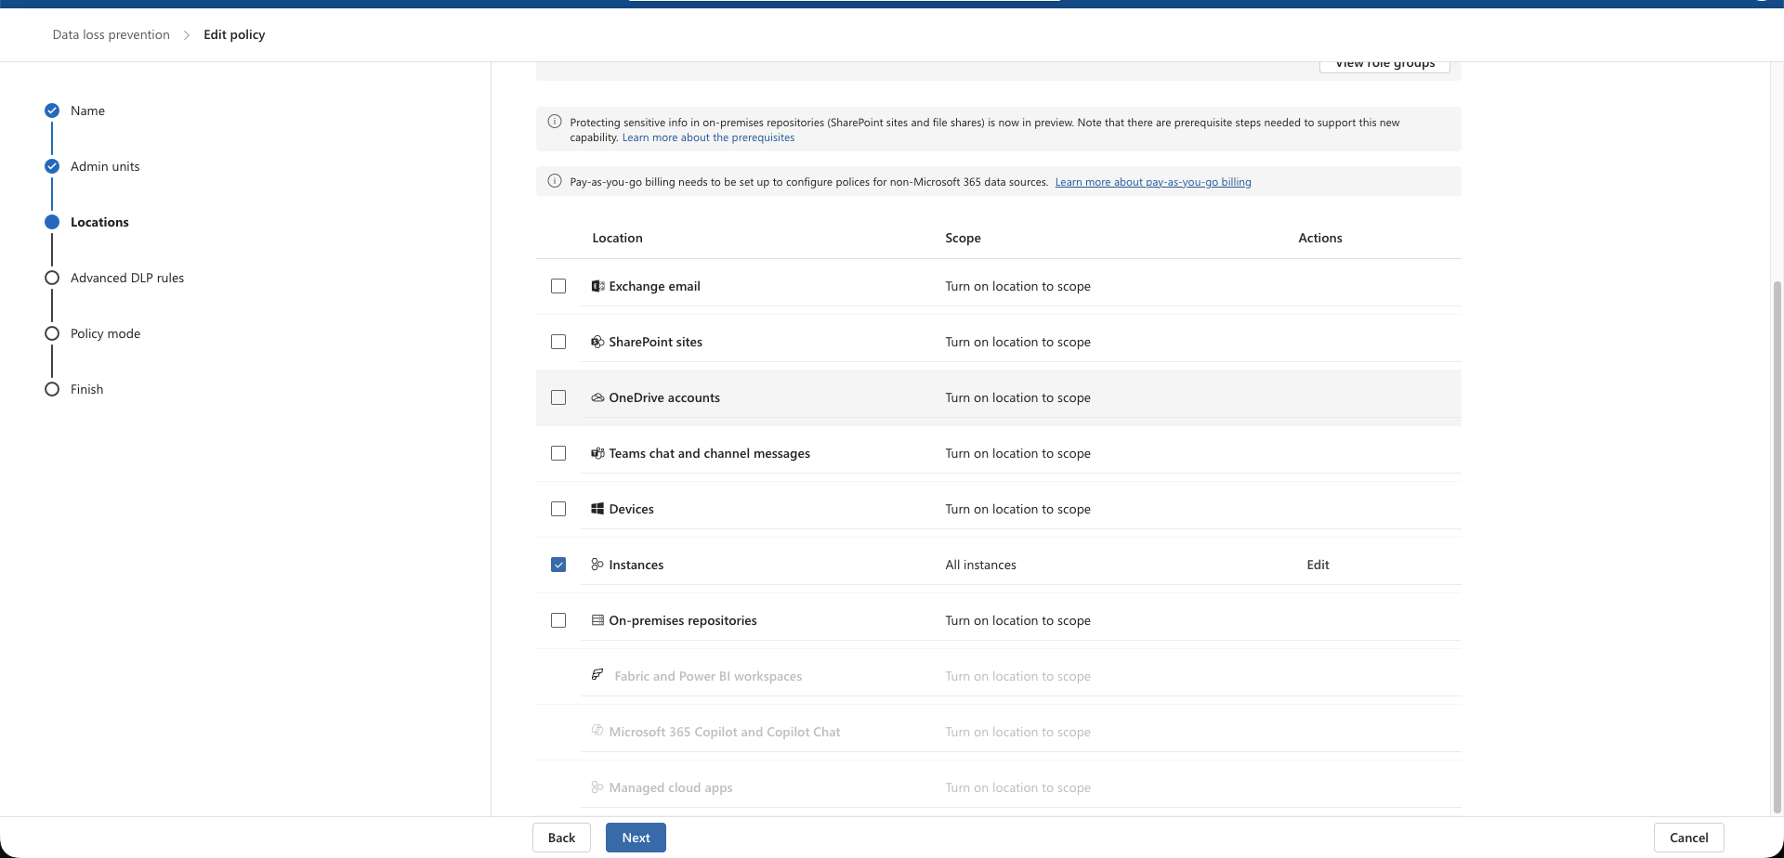Click 'Managed cloud apps' label

671,787
